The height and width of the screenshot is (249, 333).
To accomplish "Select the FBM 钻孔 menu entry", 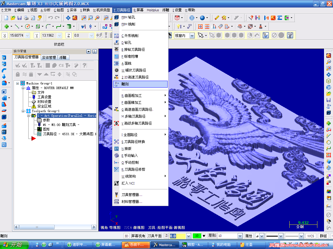I will coord(140,17).
